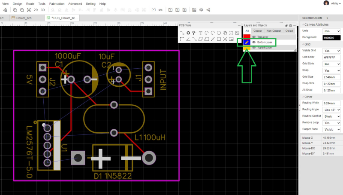This screenshot has height=195, width=343.
Task: Open the Remove Loop dropdown
Action: pos(331,123)
